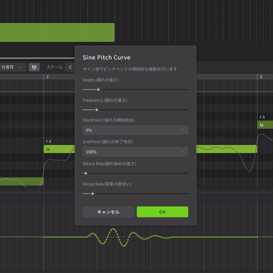Open the スケール key dropdown showing C
273x273 pixels.
click(70, 67)
